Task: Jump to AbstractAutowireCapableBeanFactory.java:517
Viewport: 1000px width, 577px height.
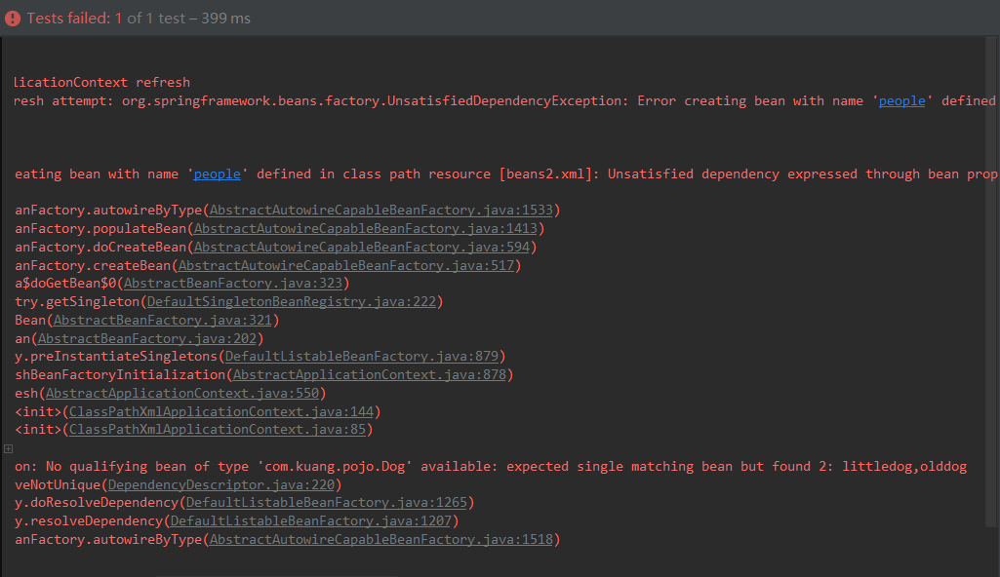Action: [346, 265]
